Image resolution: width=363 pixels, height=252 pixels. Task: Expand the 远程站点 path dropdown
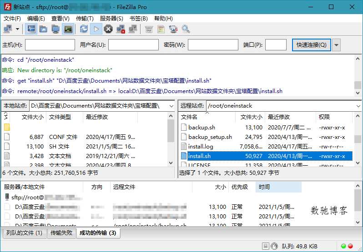coord(358,106)
